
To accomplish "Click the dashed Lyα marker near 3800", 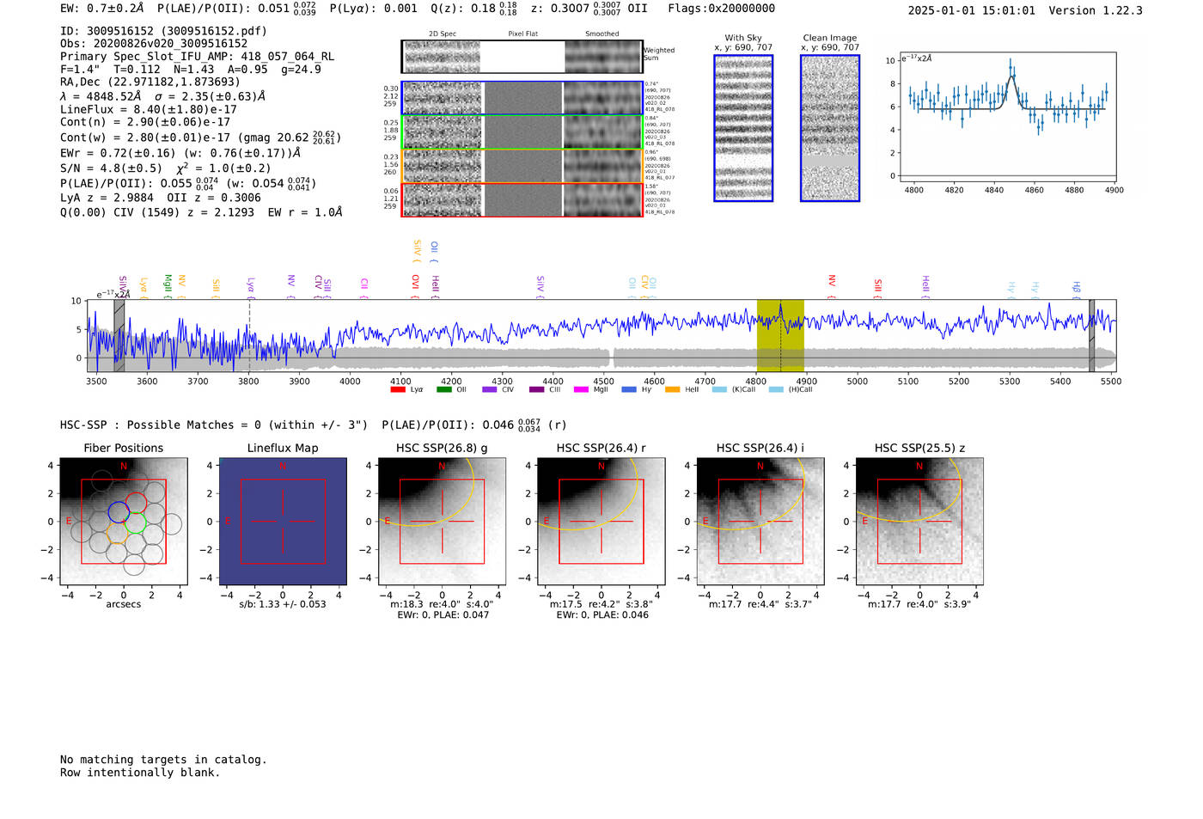I will click(249, 336).
